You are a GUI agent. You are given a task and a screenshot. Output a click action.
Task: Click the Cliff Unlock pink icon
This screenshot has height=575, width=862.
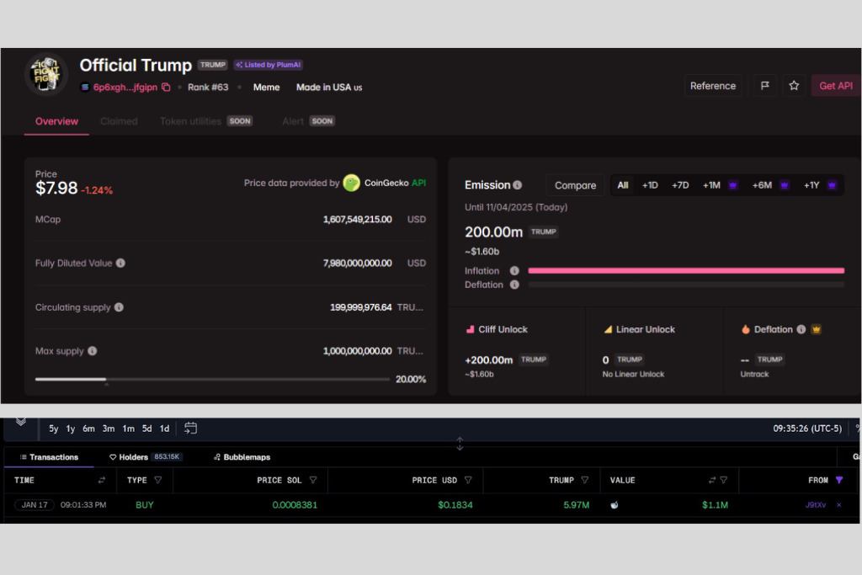[x=470, y=329]
